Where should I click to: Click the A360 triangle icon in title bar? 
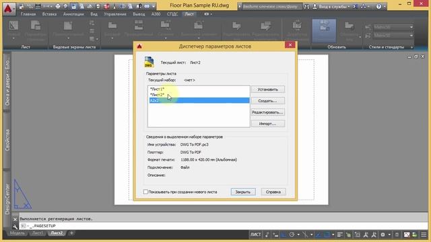click(364, 6)
